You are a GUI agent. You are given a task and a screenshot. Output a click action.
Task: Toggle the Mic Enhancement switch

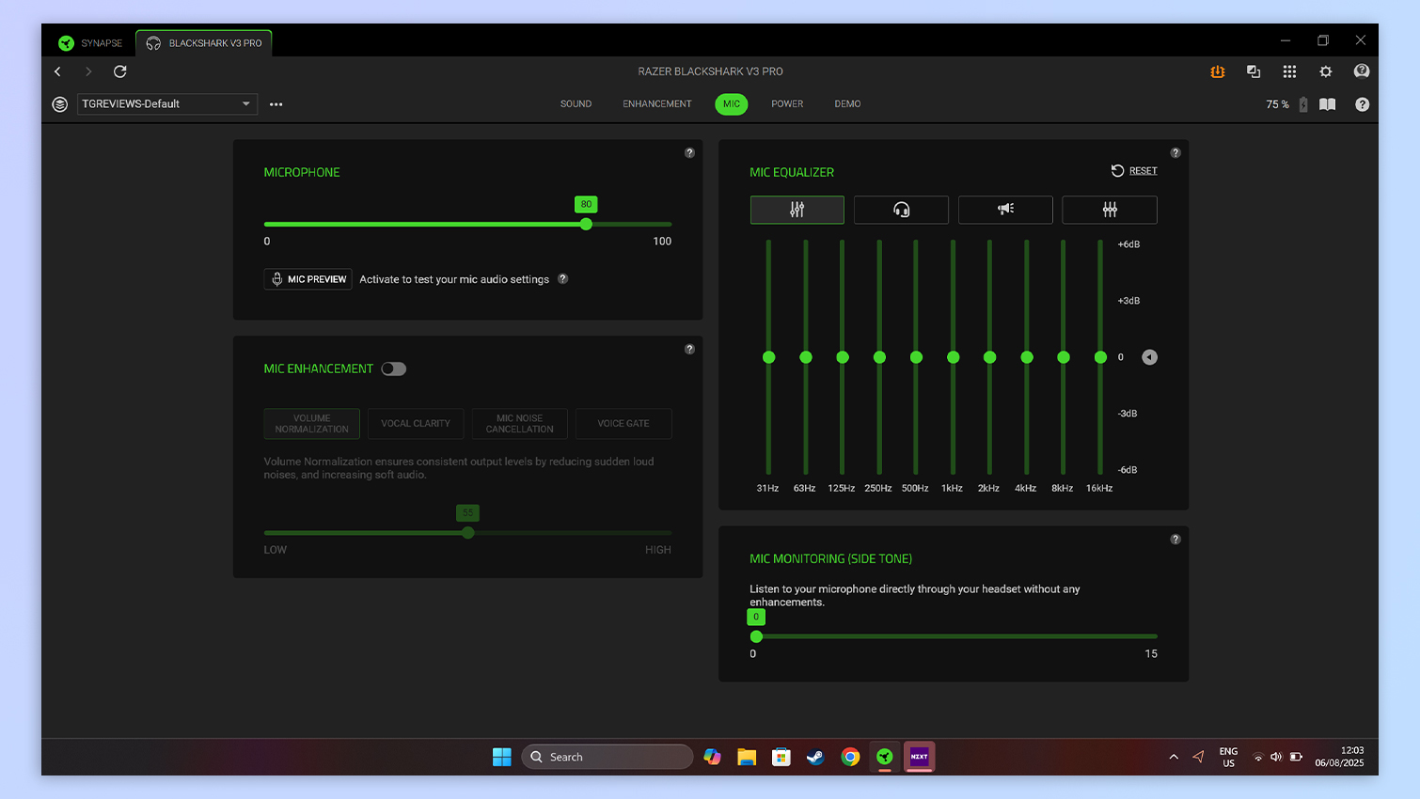pos(394,368)
